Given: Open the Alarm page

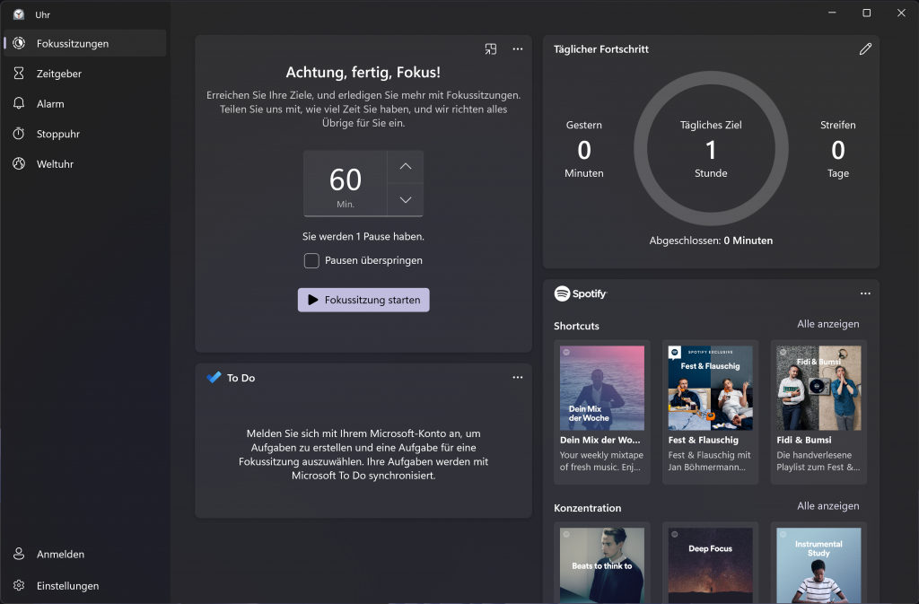Looking at the screenshot, I should [x=85, y=104].
